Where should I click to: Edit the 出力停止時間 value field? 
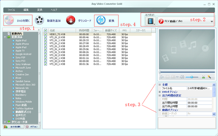click(x=199, y=106)
